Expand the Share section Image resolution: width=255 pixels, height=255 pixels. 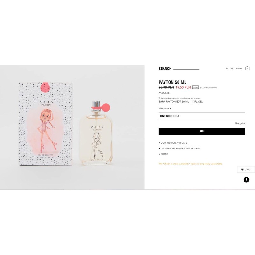pyautogui.click(x=164, y=154)
